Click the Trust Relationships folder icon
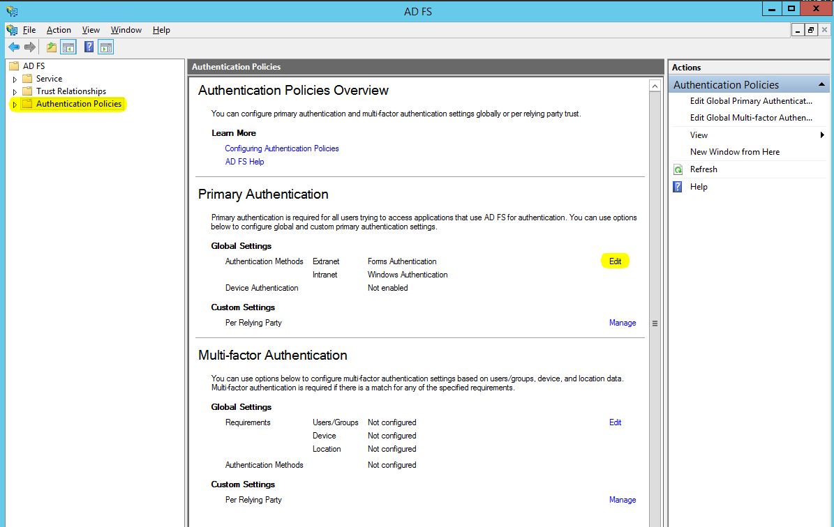 27,91
